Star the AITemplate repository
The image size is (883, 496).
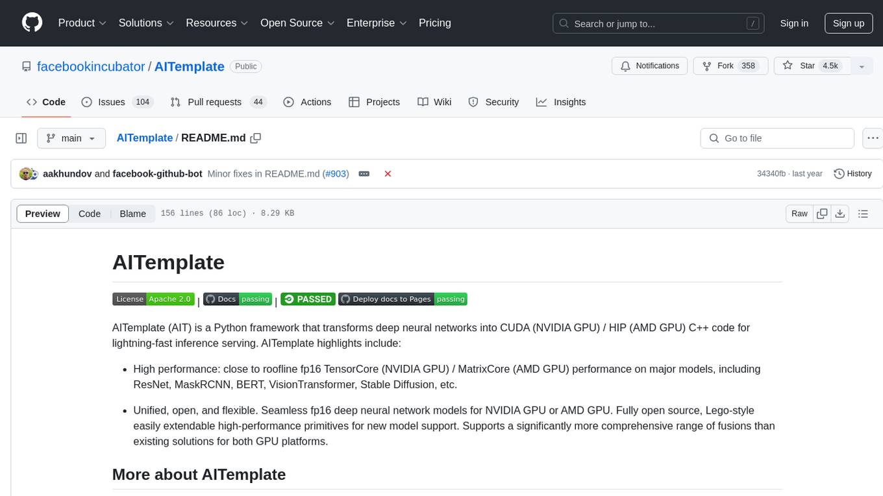coord(812,66)
